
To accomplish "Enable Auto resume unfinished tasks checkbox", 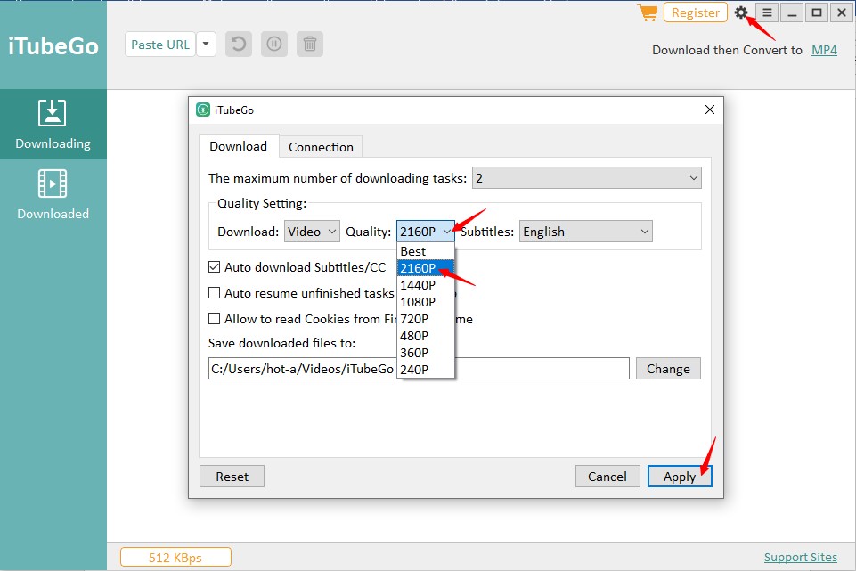I will (215, 293).
